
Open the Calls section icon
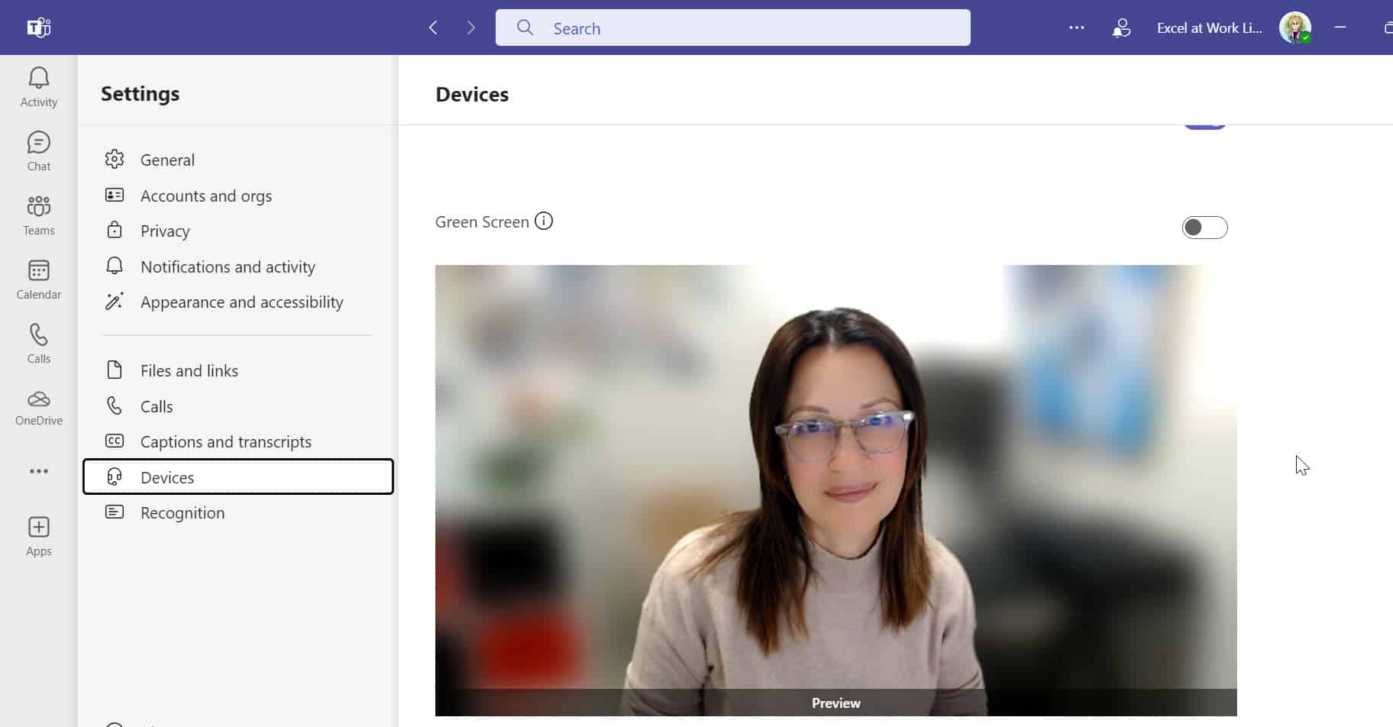click(38, 341)
